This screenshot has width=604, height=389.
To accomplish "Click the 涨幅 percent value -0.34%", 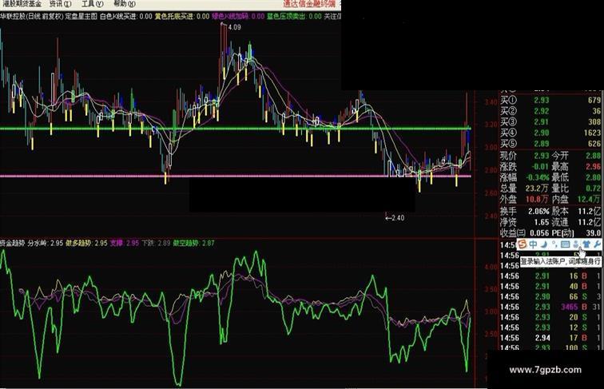I will pyautogui.click(x=536, y=177).
